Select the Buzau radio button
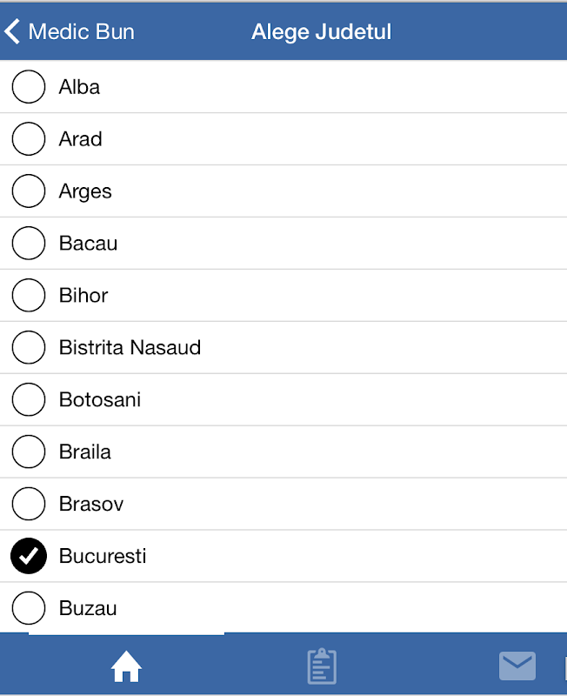567x696 pixels. tap(29, 608)
